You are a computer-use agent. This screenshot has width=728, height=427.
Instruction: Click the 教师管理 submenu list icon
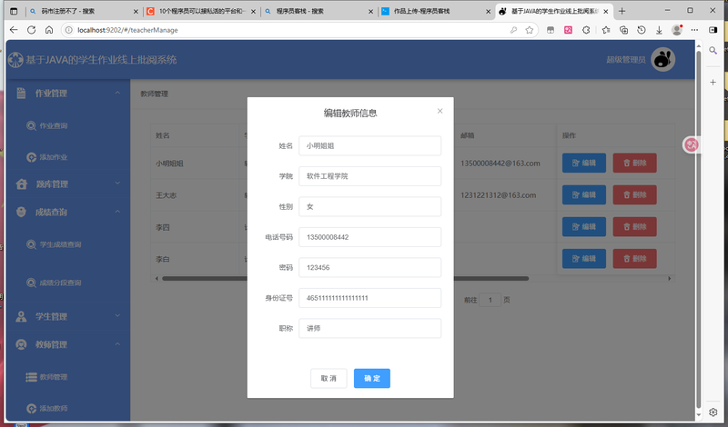click(x=31, y=377)
